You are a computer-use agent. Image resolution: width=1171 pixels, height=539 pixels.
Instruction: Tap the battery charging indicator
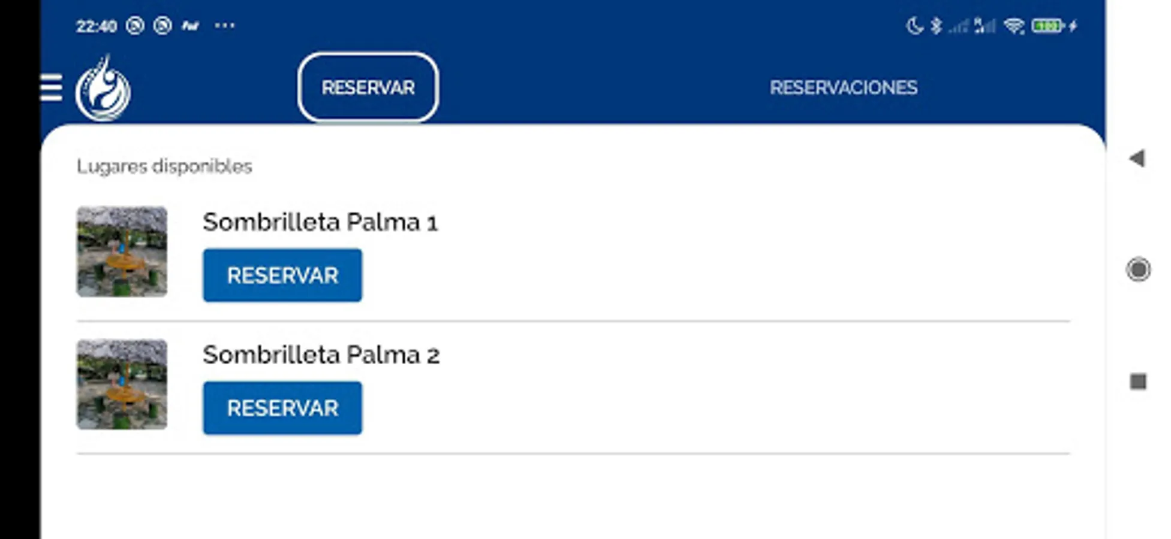coord(1053,26)
